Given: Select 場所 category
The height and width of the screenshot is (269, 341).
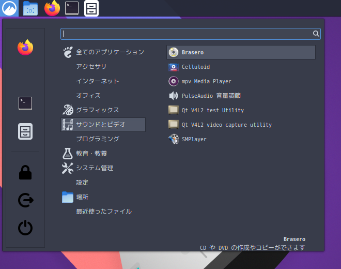Looking at the screenshot, I should click(103, 197).
